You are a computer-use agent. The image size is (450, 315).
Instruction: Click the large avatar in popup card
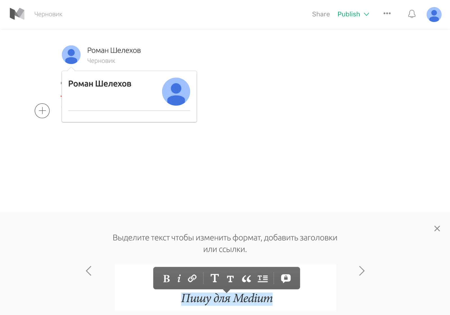coord(176,92)
